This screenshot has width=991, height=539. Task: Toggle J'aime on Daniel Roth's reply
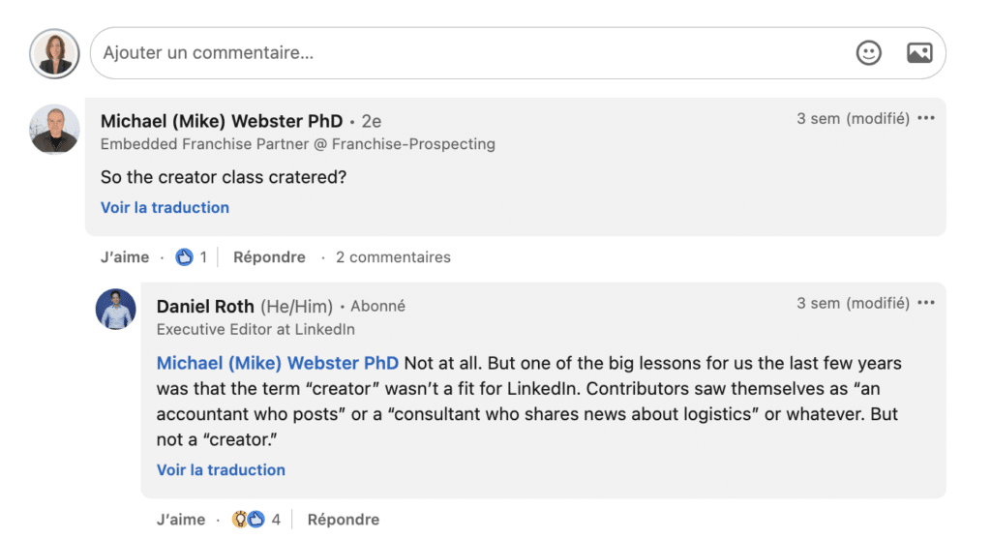(x=181, y=520)
